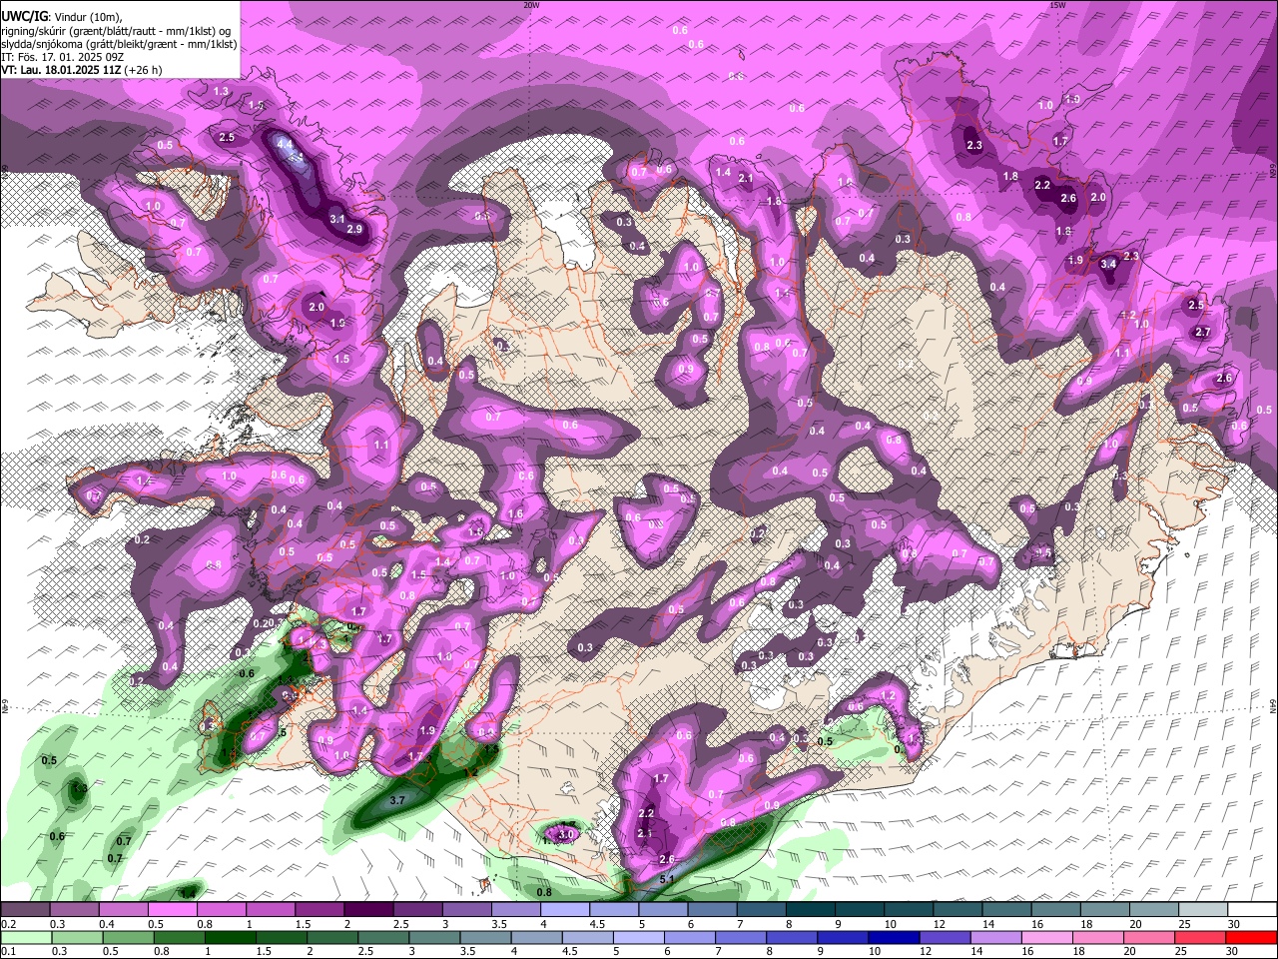The image size is (1278, 959).
Task: Pick the darkest green rain swatch between 1 and 1.5
Action: (x=232, y=938)
